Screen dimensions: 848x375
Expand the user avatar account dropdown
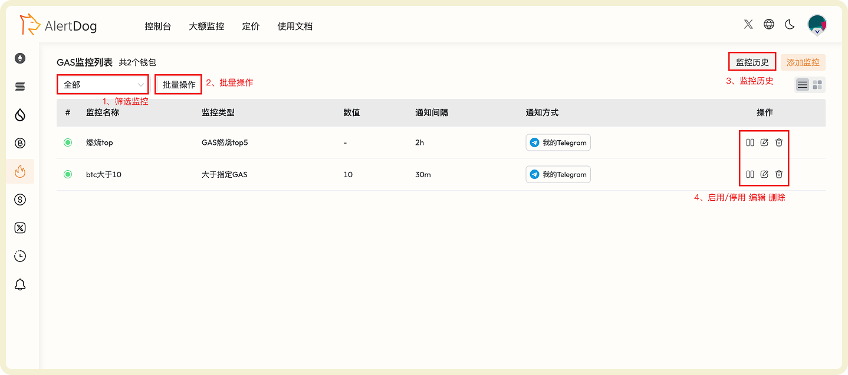point(817,25)
